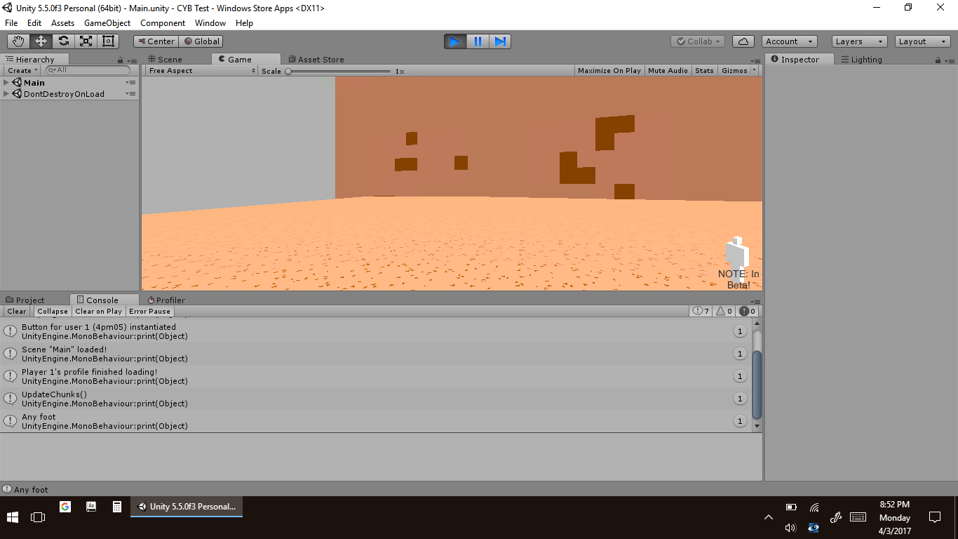Open the Layers dropdown
The height and width of the screenshot is (539, 958).
859,41
